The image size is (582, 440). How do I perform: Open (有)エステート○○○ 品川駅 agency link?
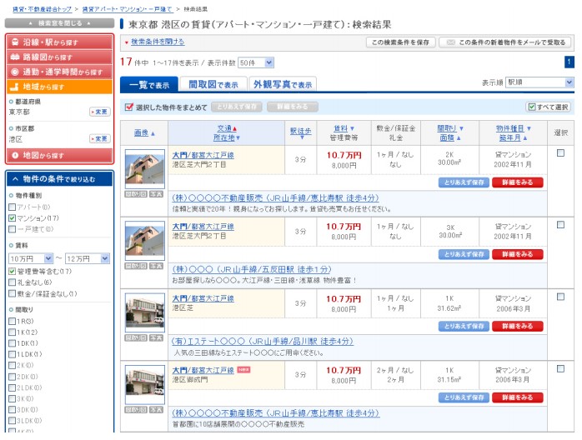[263, 342]
